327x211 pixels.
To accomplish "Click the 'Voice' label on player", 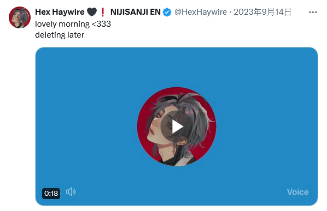I will (x=297, y=192).
